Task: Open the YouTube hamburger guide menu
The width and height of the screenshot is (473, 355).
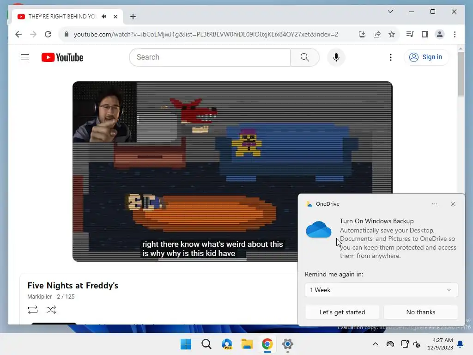Action: click(x=25, y=57)
